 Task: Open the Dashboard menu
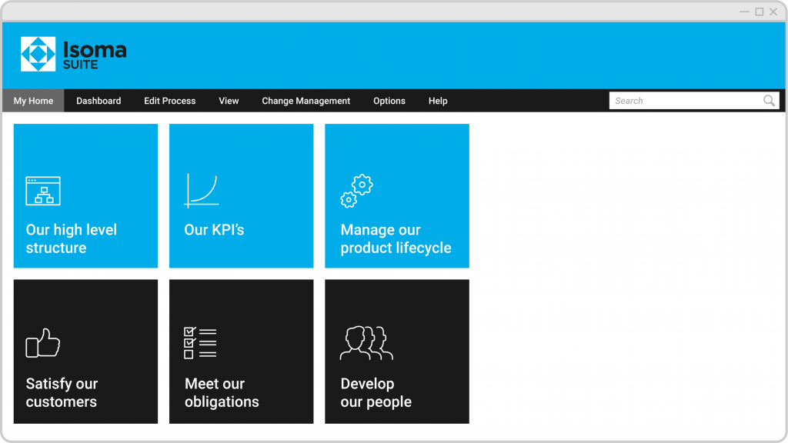click(98, 101)
